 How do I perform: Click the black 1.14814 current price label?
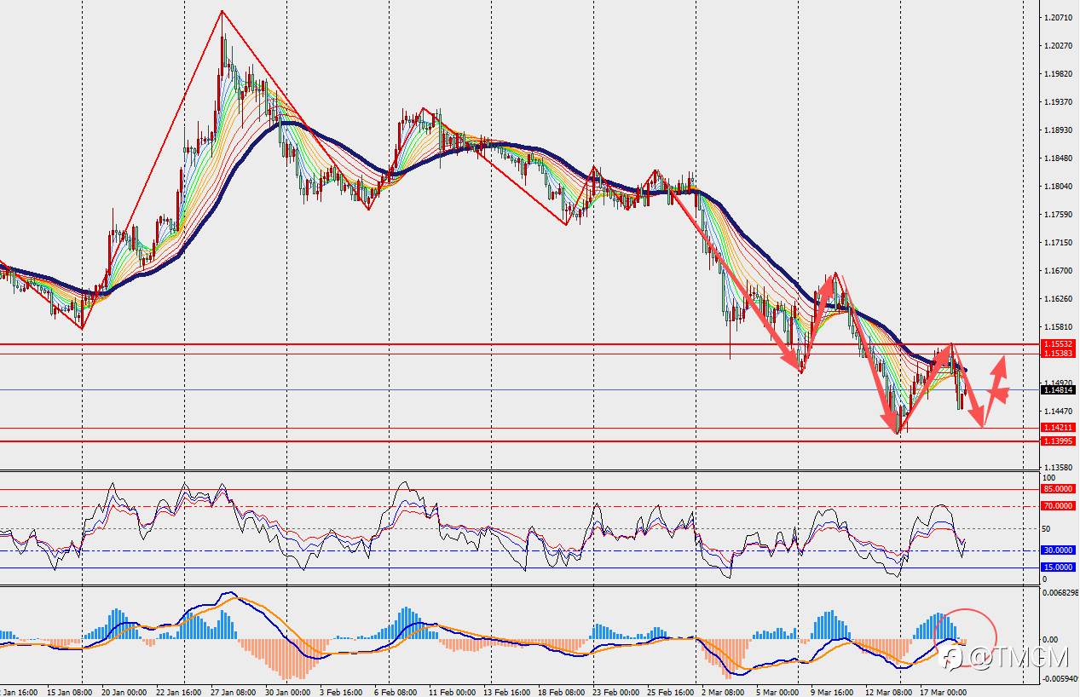pyautogui.click(x=1059, y=389)
